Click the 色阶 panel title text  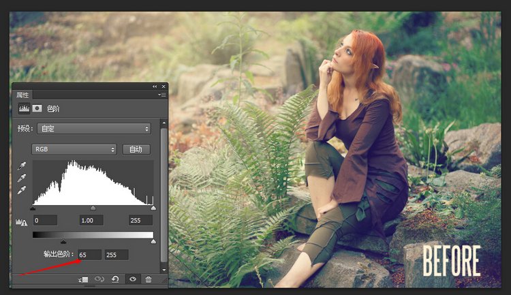coord(53,109)
